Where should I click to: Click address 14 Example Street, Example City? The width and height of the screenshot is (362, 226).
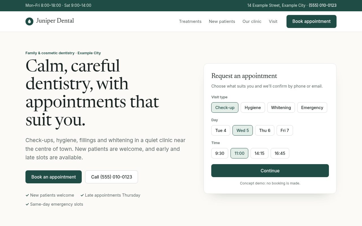point(276,5)
